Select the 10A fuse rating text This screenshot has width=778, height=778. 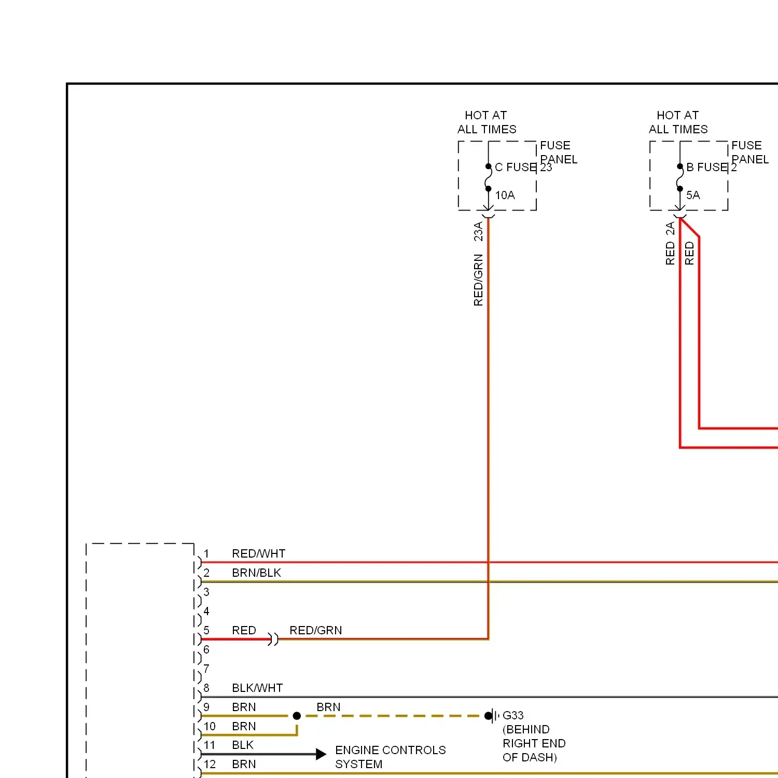point(505,195)
